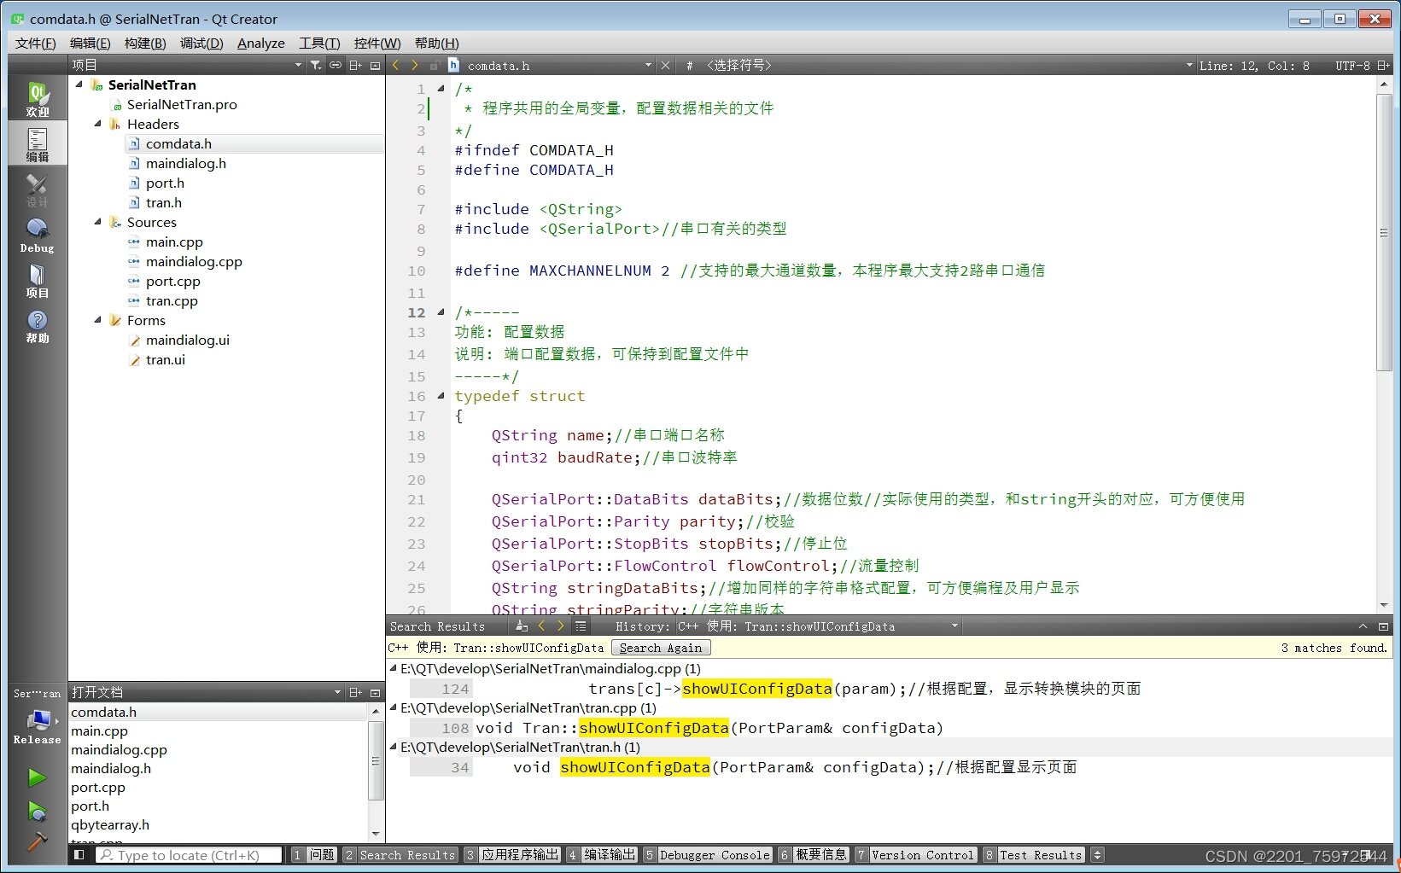Image resolution: width=1401 pixels, height=873 pixels.
Task: Click the UTF-8 encoding label
Action: tap(1352, 65)
